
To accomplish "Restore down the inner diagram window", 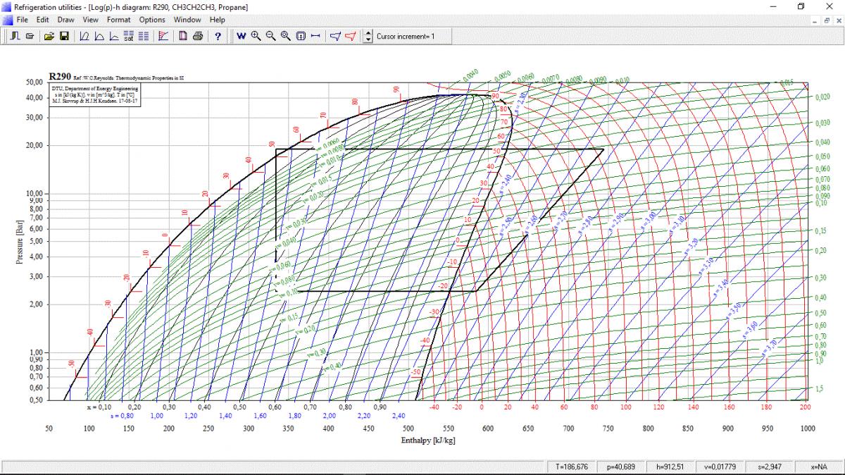I will pos(827,20).
